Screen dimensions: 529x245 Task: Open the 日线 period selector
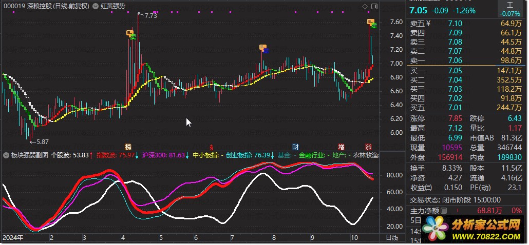tap(391, 238)
